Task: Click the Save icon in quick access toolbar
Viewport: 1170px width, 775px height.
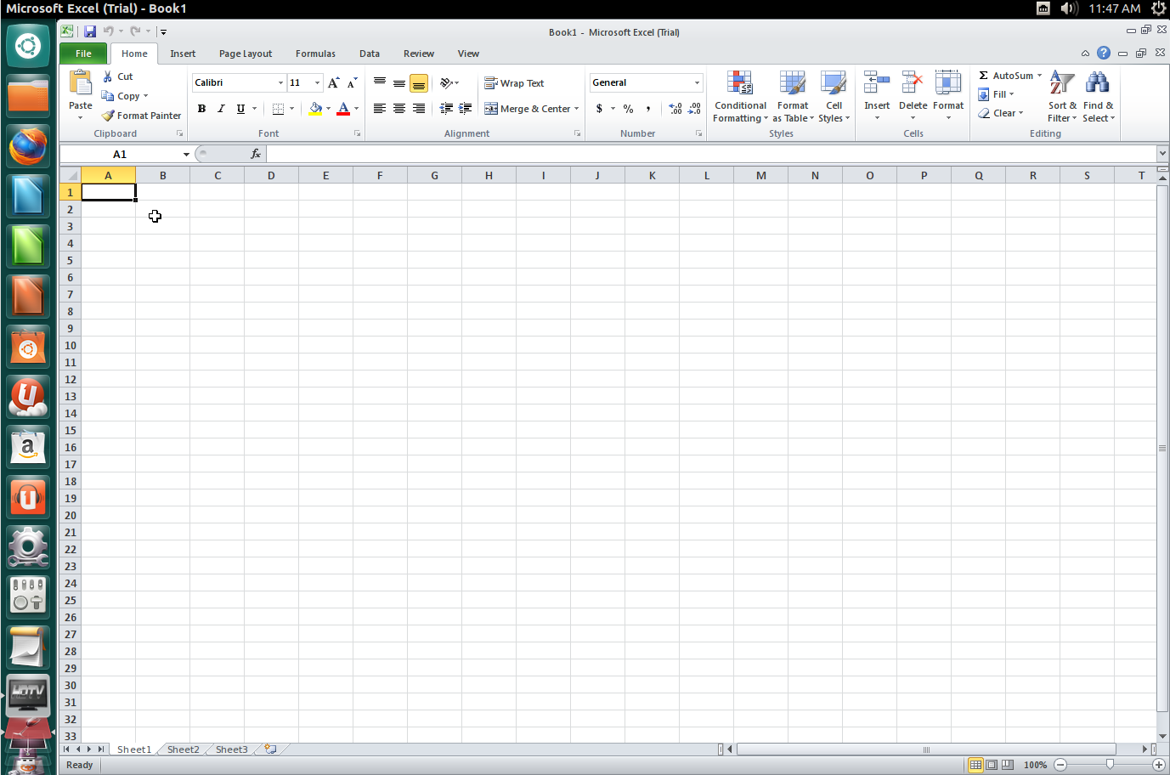Action: coord(90,31)
